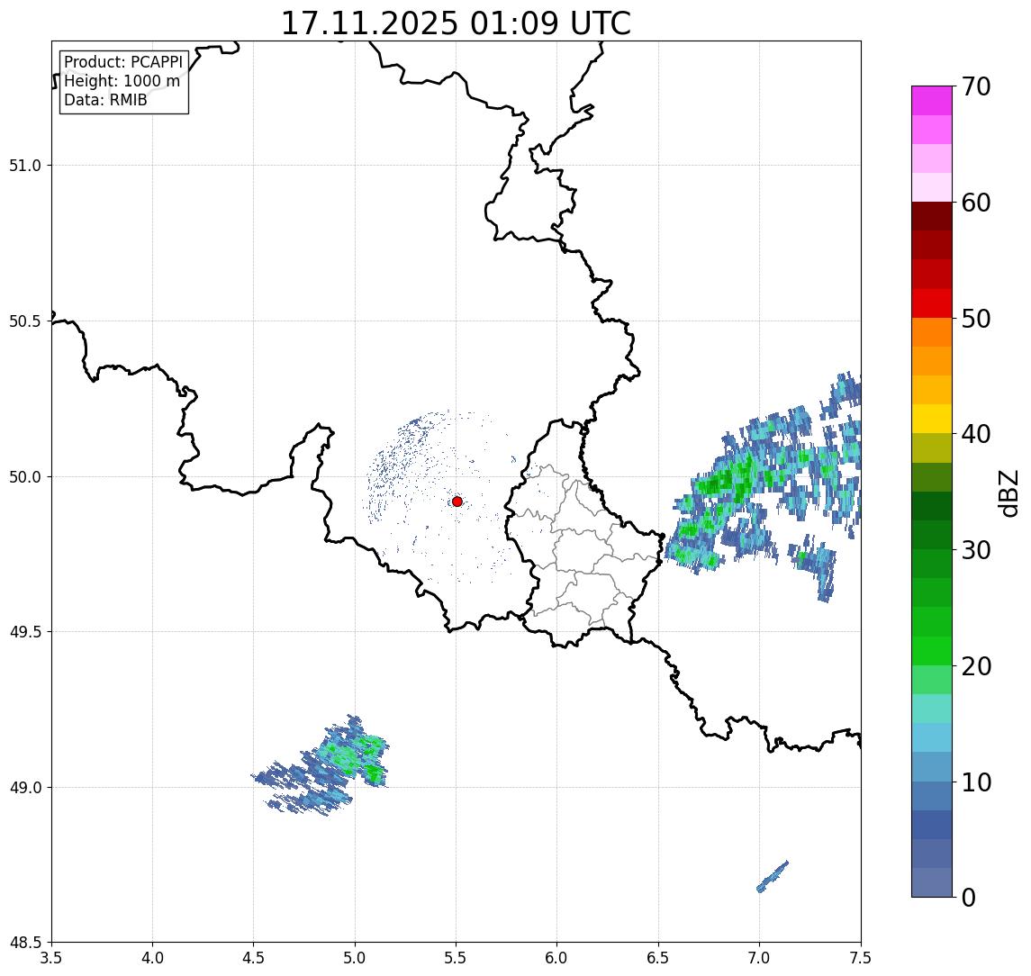The image size is (1031, 976).
Task: Click the title '17.11.2025 01:09 UTC'
Action: click(x=456, y=23)
